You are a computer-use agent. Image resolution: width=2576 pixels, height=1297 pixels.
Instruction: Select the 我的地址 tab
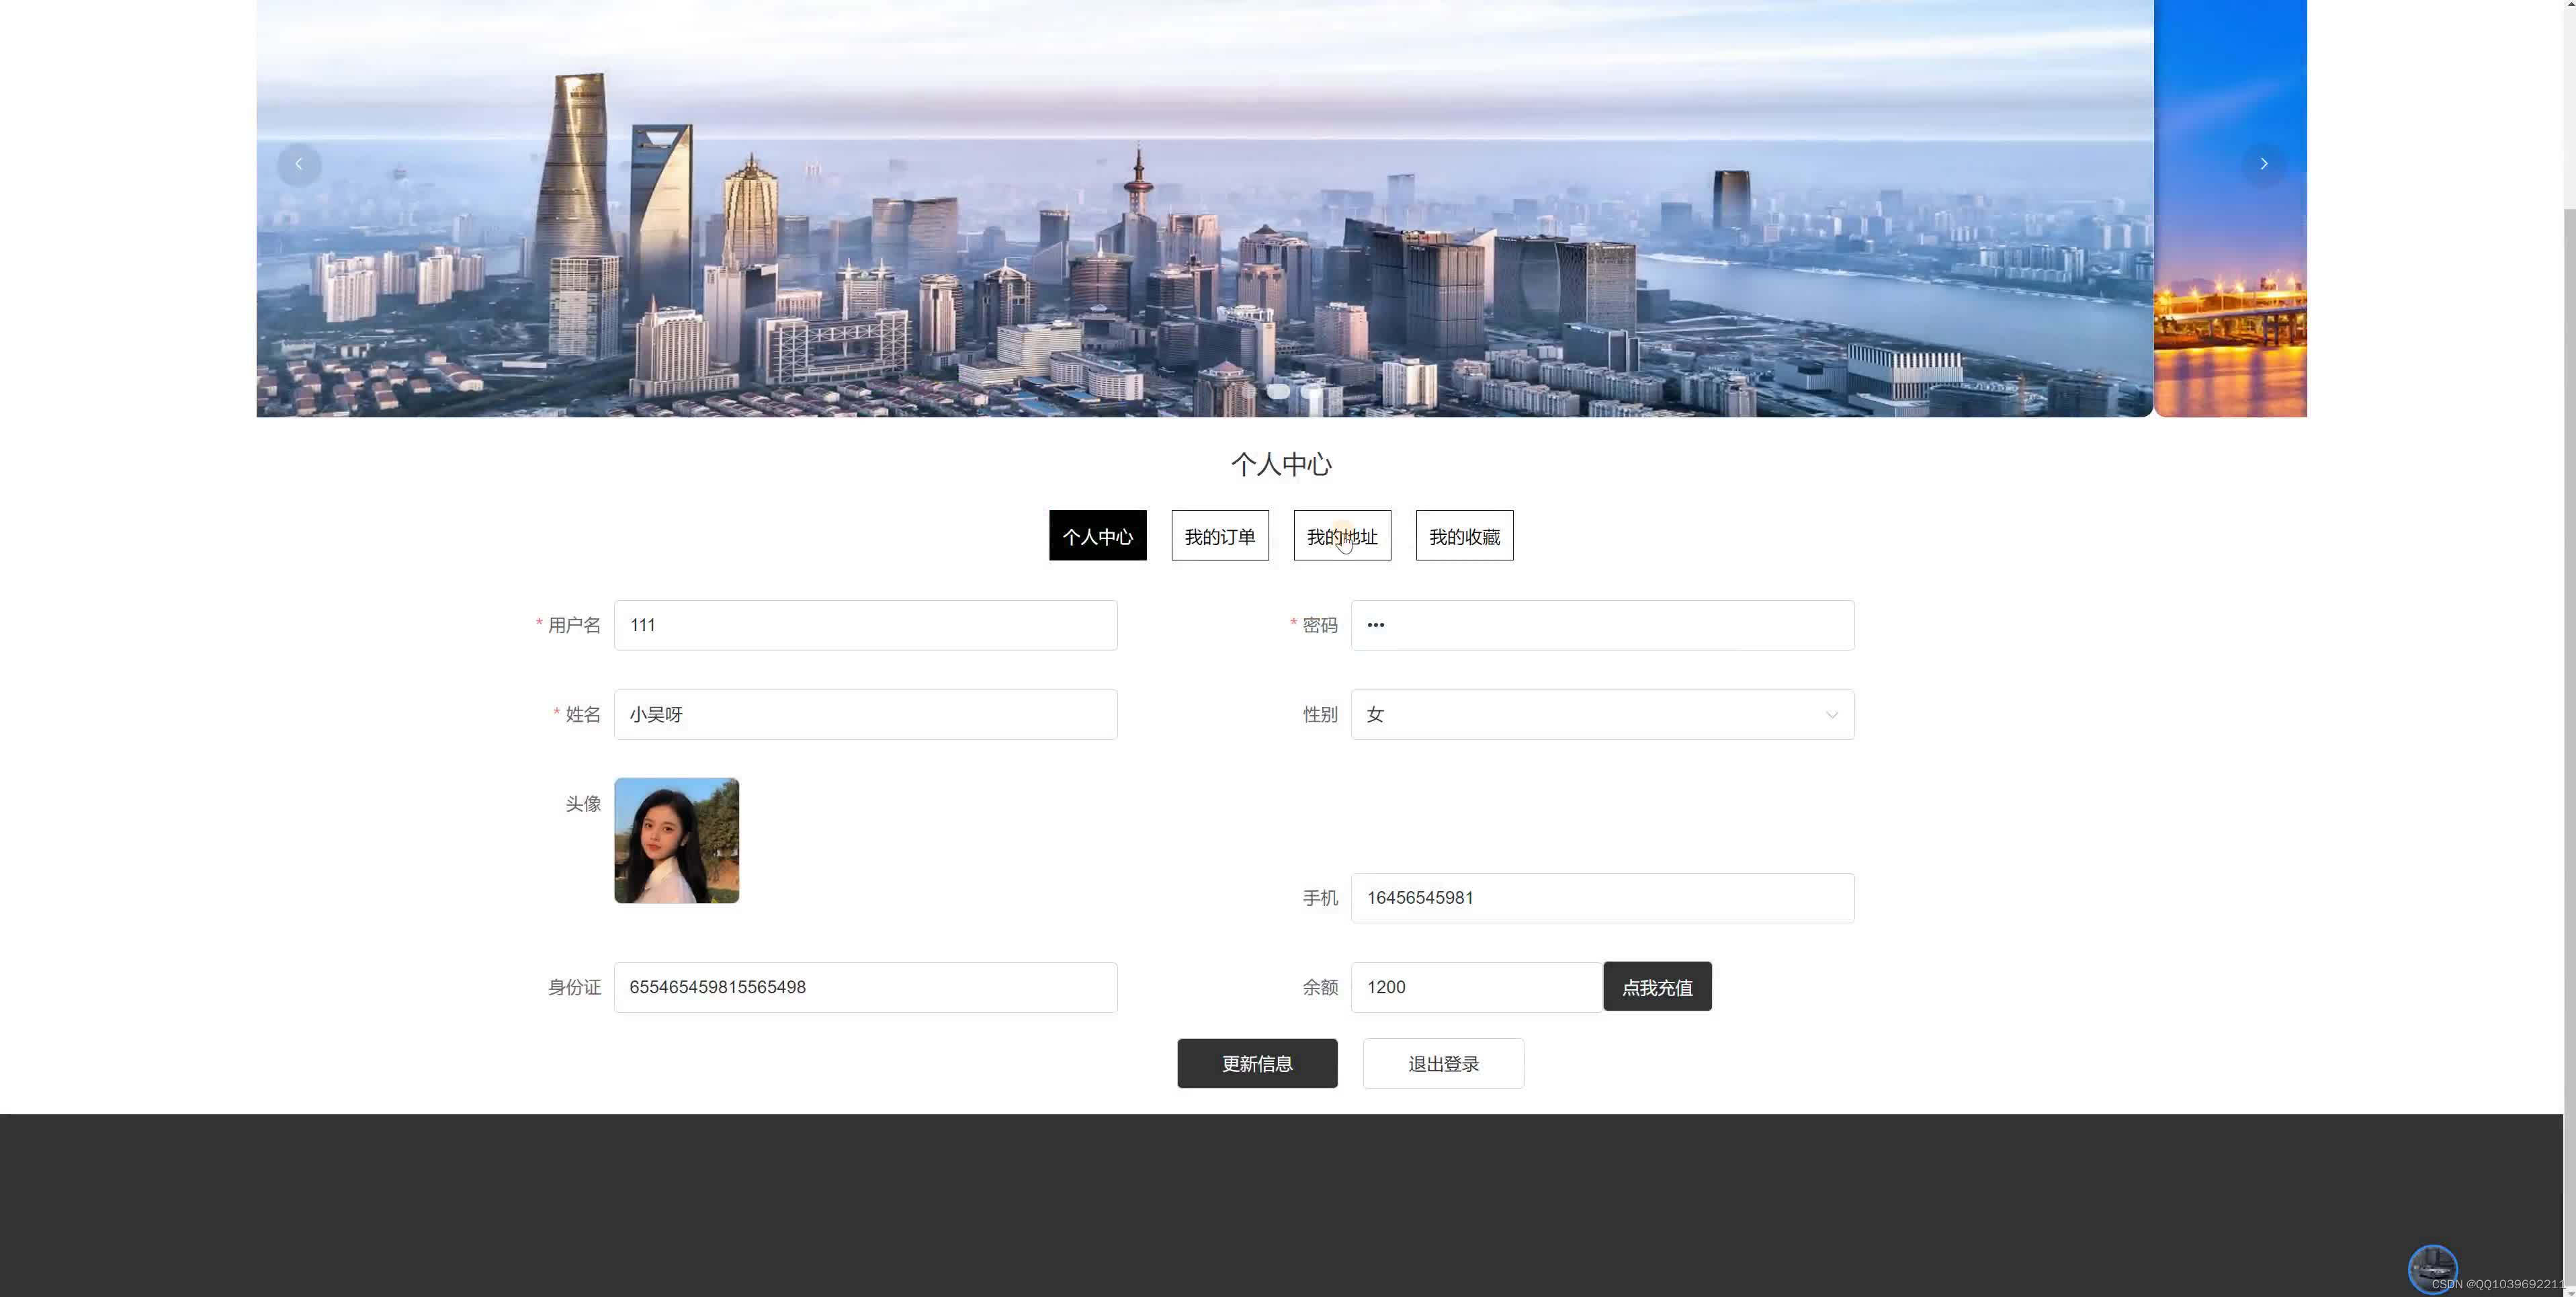[1341, 536]
